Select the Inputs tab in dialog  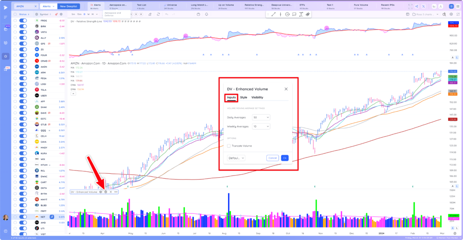pyautogui.click(x=231, y=97)
